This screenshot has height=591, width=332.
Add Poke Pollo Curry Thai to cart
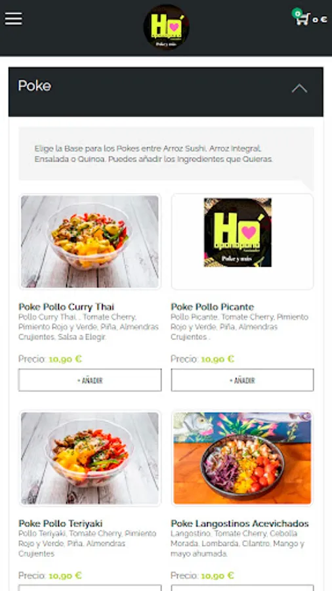point(90,380)
